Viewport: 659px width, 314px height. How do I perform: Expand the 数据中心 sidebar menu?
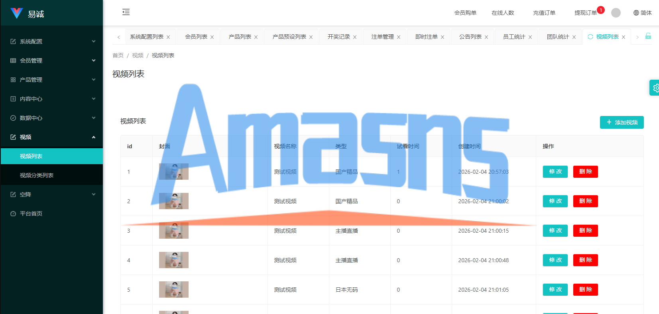(x=52, y=118)
